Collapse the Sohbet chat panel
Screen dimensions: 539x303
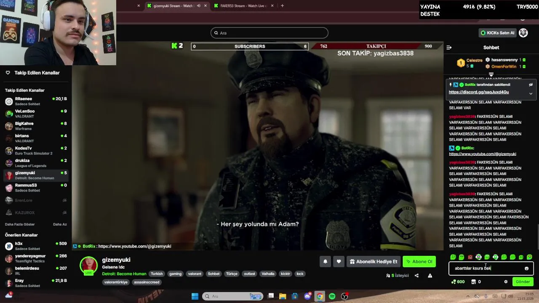(449, 48)
